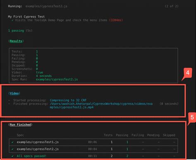Image resolution: width=196 pixels, height=160 pixels.
Task: Click the 'Passing' column header
Action: (x=122, y=135)
